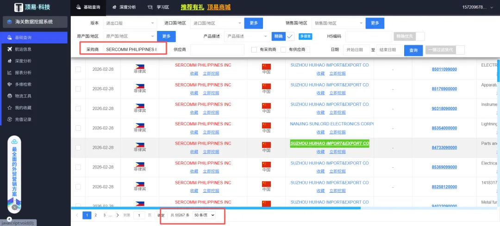Go to the previous results page arrow
The height and width of the screenshot is (226, 500).
(x=77, y=215)
